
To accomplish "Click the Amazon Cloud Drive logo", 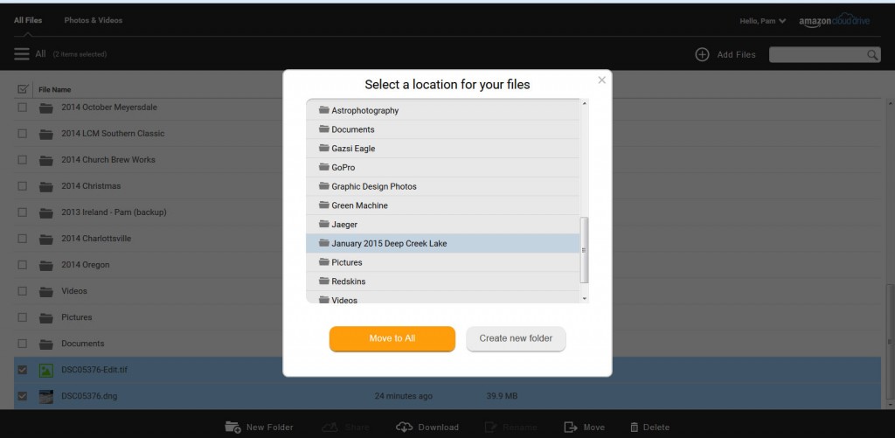I will tap(834, 21).
